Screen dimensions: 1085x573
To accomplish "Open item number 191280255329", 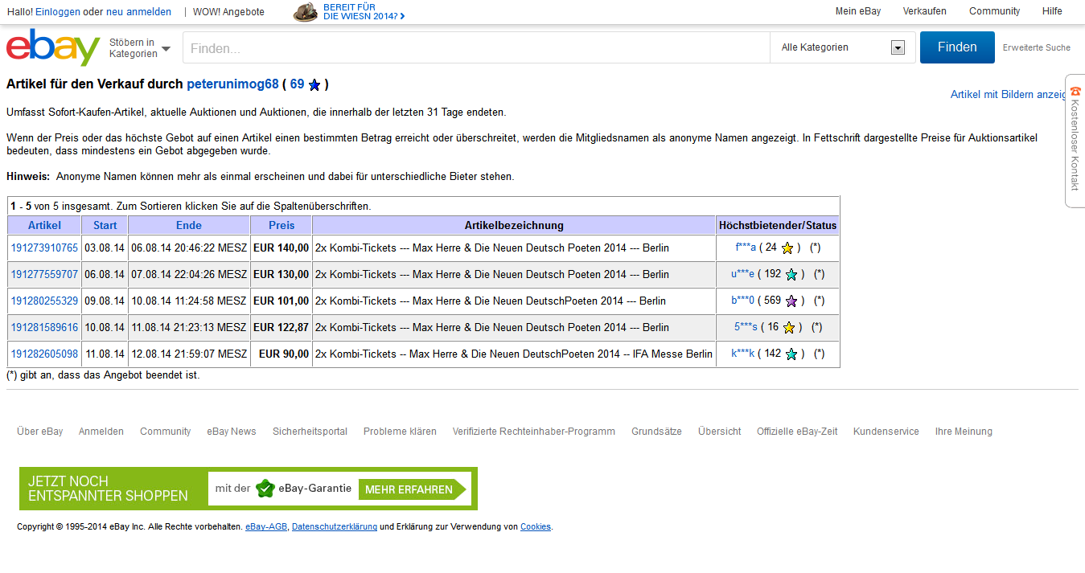I will click(x=44, y=301).
